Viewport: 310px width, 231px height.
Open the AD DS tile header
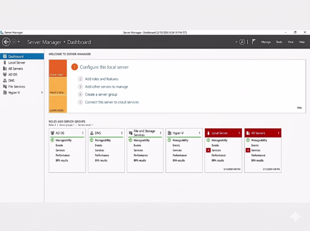67,133
